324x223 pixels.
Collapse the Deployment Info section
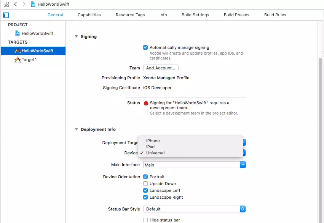(x=76, y=129)
